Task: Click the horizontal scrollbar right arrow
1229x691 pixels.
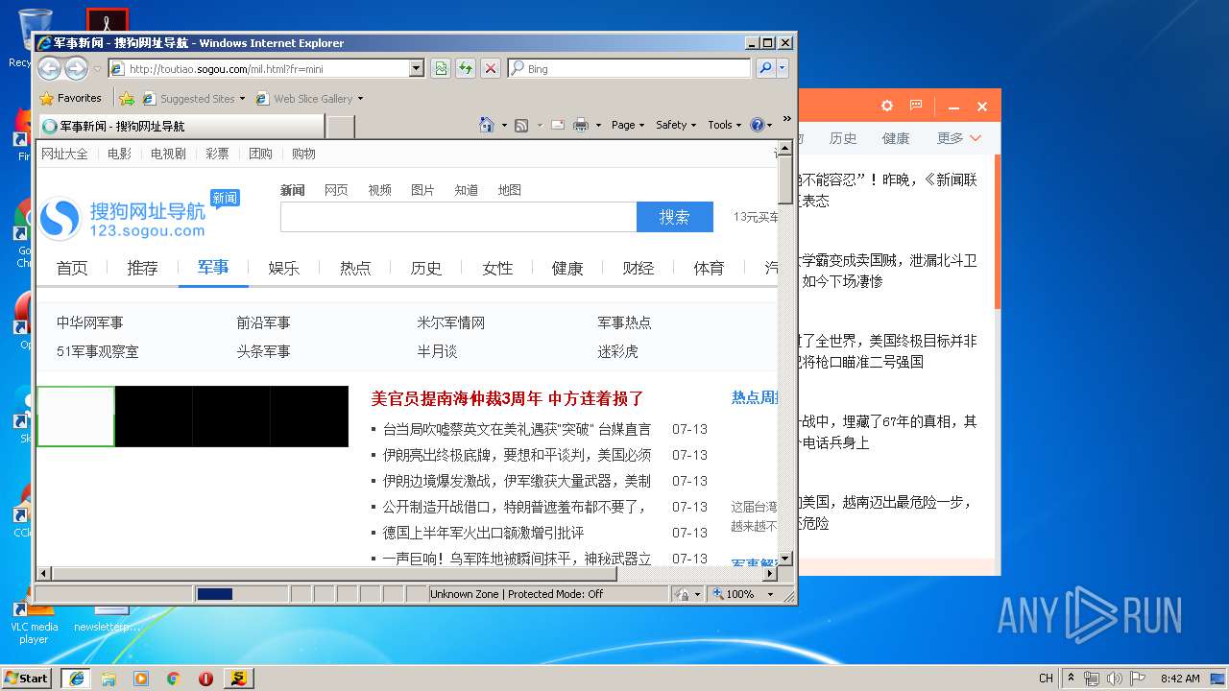Action: [x=768, y=573]
